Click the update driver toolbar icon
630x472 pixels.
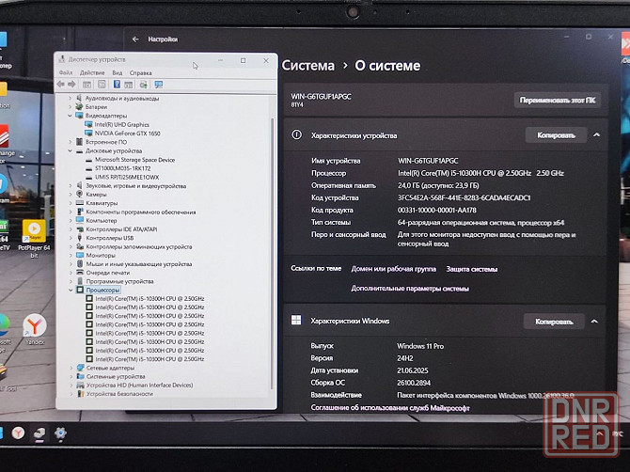click(x=144, y=85)
